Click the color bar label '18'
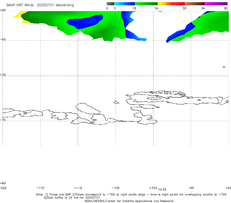 tap(134, 8)
